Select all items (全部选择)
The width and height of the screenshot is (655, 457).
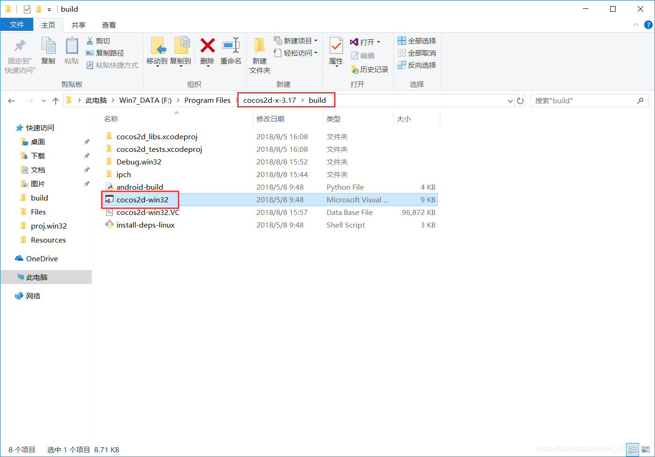point(417,41)
